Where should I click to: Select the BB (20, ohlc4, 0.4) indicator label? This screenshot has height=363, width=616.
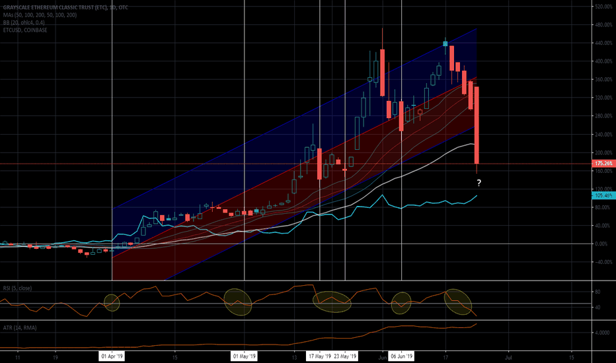click(24, 22)
